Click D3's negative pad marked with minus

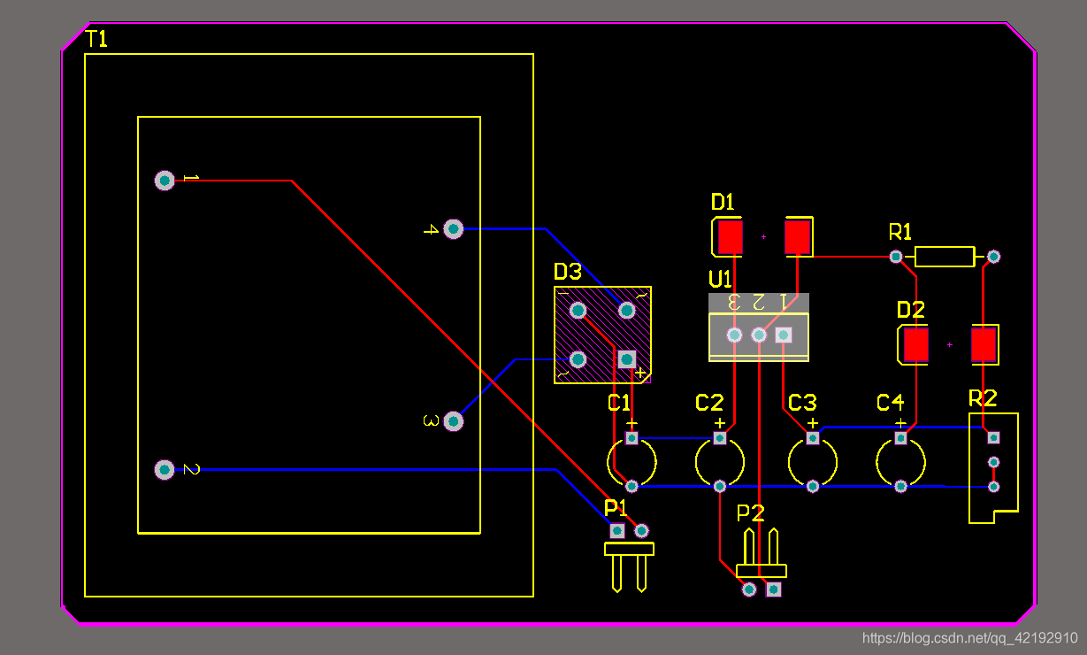coord(578,310)
